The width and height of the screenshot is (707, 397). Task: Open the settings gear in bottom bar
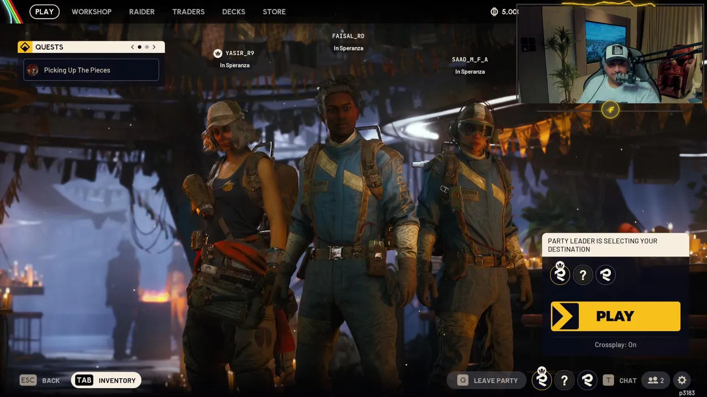pos(682,380)
